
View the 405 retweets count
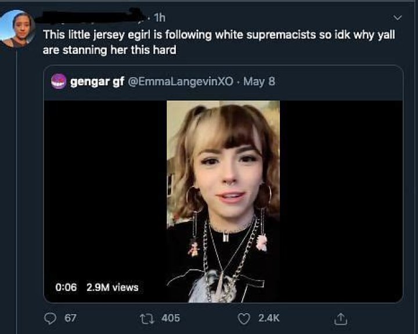[x=170, y=318]
